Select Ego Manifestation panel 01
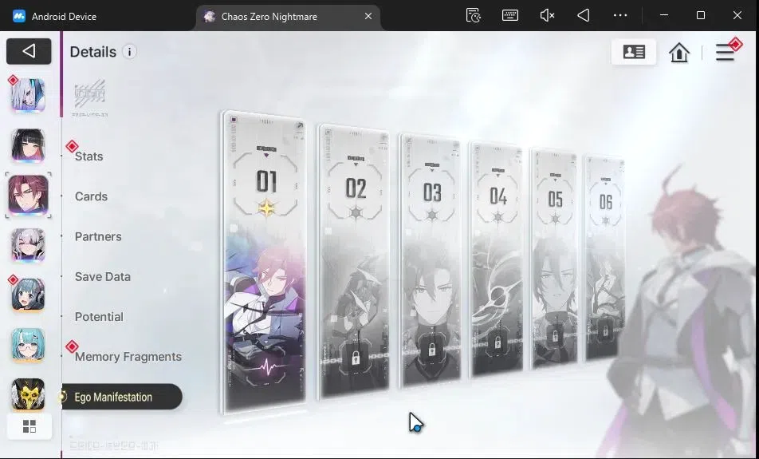This screenshot has width=759, height=459. 265,262
